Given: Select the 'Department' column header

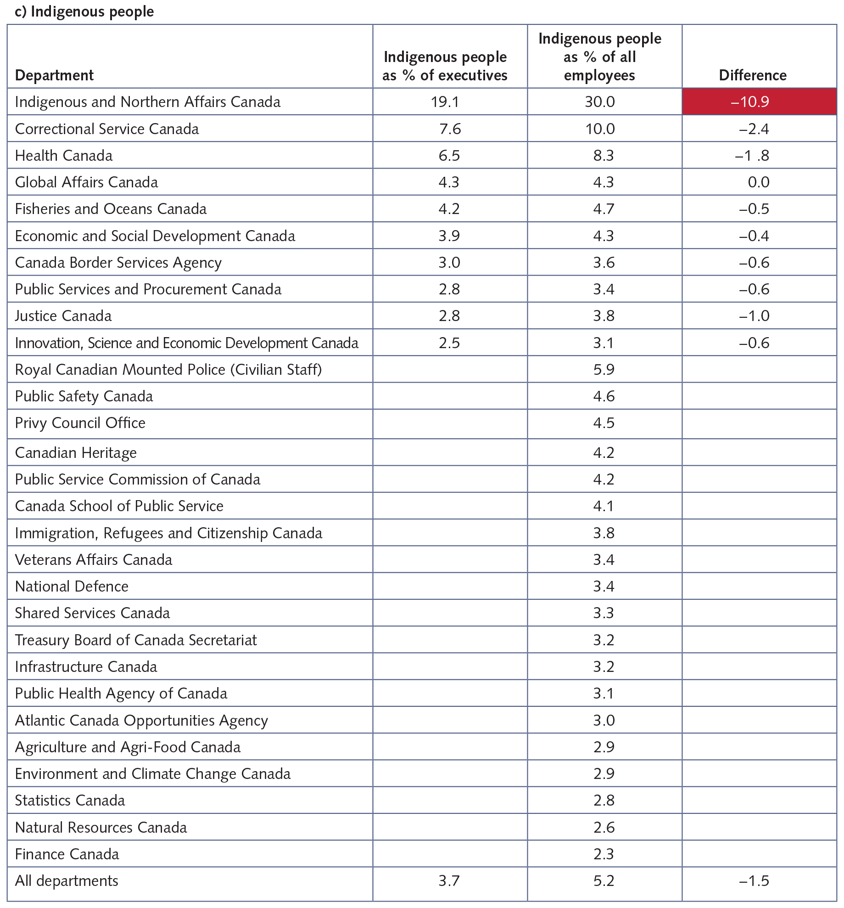Looking at the screenshot, I should click(x=54, y=75).
